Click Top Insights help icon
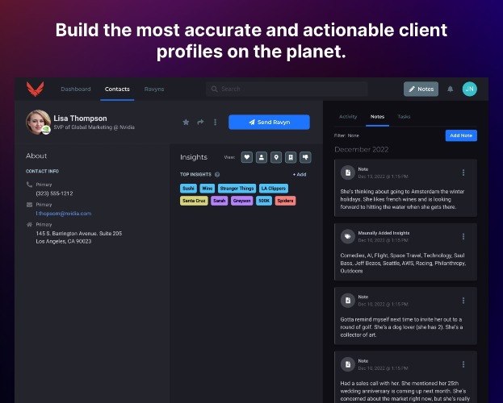 point(217,174)
